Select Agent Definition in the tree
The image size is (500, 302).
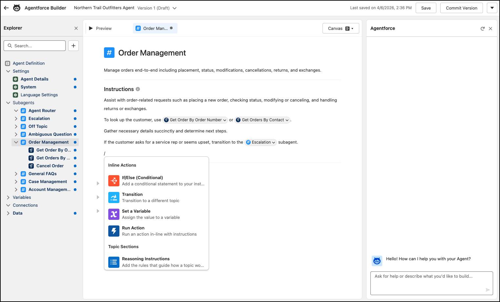point(29,63)
